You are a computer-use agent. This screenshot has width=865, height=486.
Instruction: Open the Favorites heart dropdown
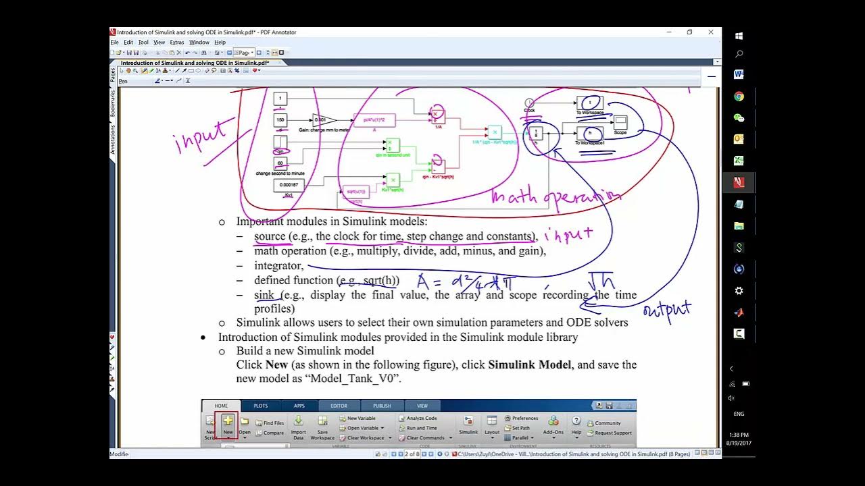tap(259, 70)
